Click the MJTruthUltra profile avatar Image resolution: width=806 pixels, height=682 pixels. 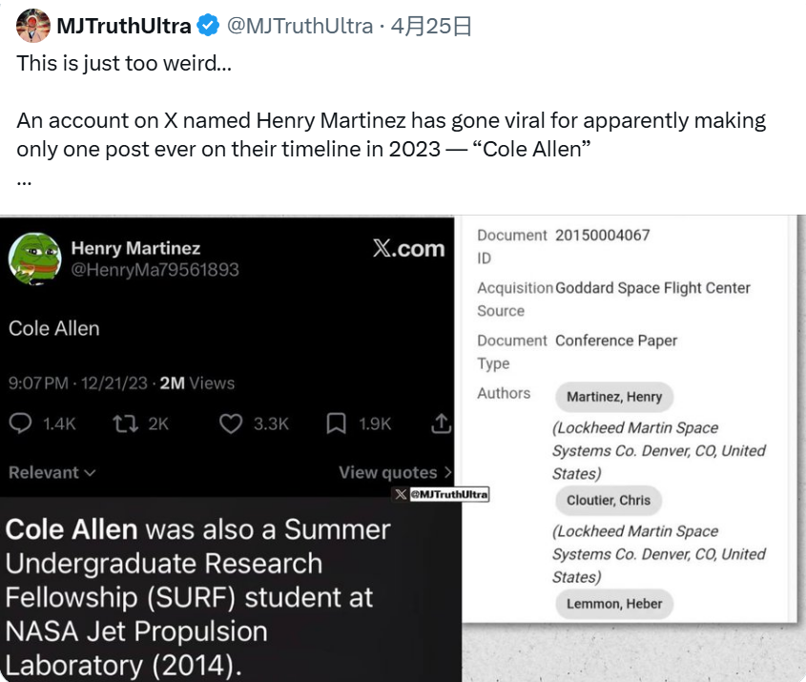point(33,26)
